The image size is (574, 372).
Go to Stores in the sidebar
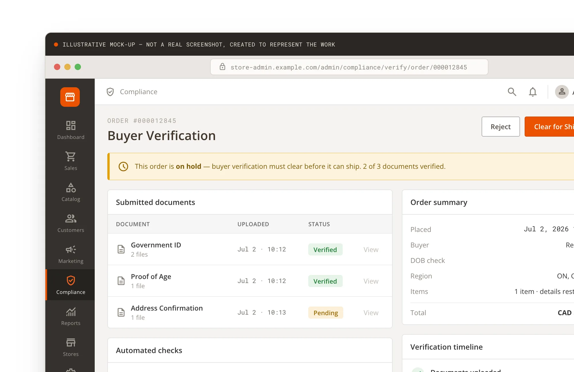[x=71, y=347]
